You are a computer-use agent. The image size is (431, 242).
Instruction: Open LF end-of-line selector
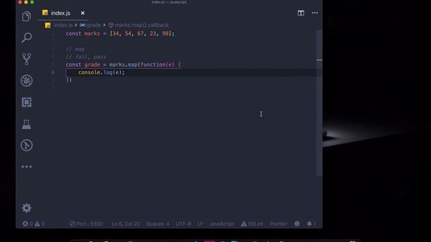pos(200,224)
